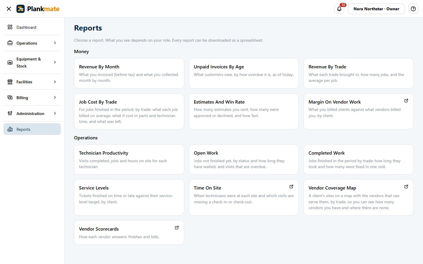Open the Unpaid Invoices By Age report
Viewport: 423px width, 264px height.
pos(244,73)
